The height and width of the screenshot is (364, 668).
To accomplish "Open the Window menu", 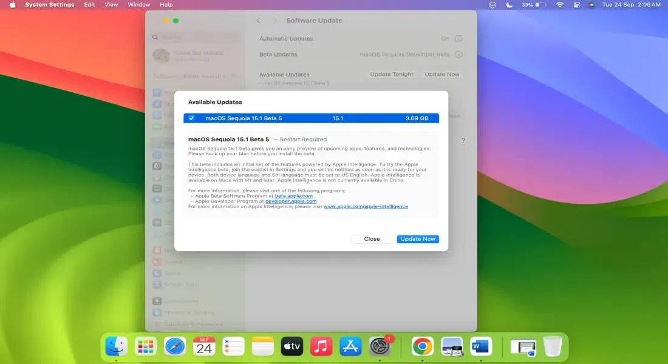I will [139, 5].
